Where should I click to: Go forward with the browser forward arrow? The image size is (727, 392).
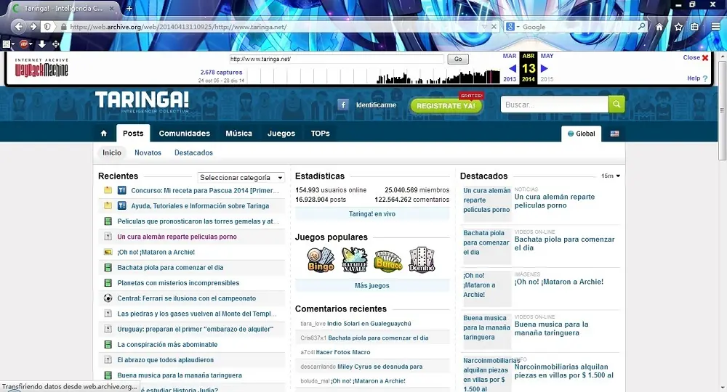coord(33,27)
